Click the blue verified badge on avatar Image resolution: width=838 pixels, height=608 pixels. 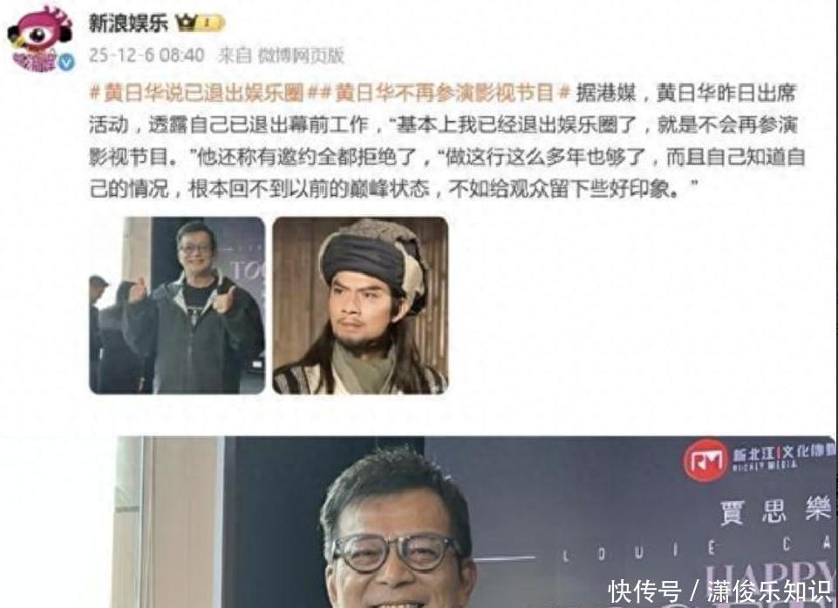tap(65, 63)
